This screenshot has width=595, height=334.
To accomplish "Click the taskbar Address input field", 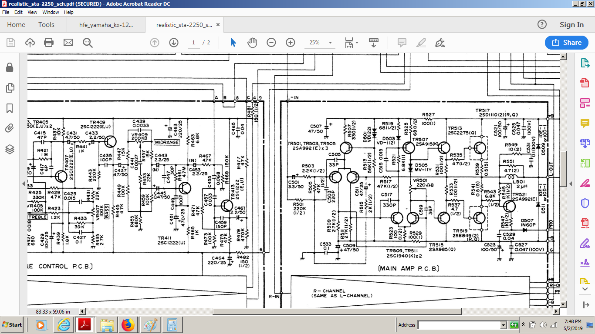I will (459, 325).
